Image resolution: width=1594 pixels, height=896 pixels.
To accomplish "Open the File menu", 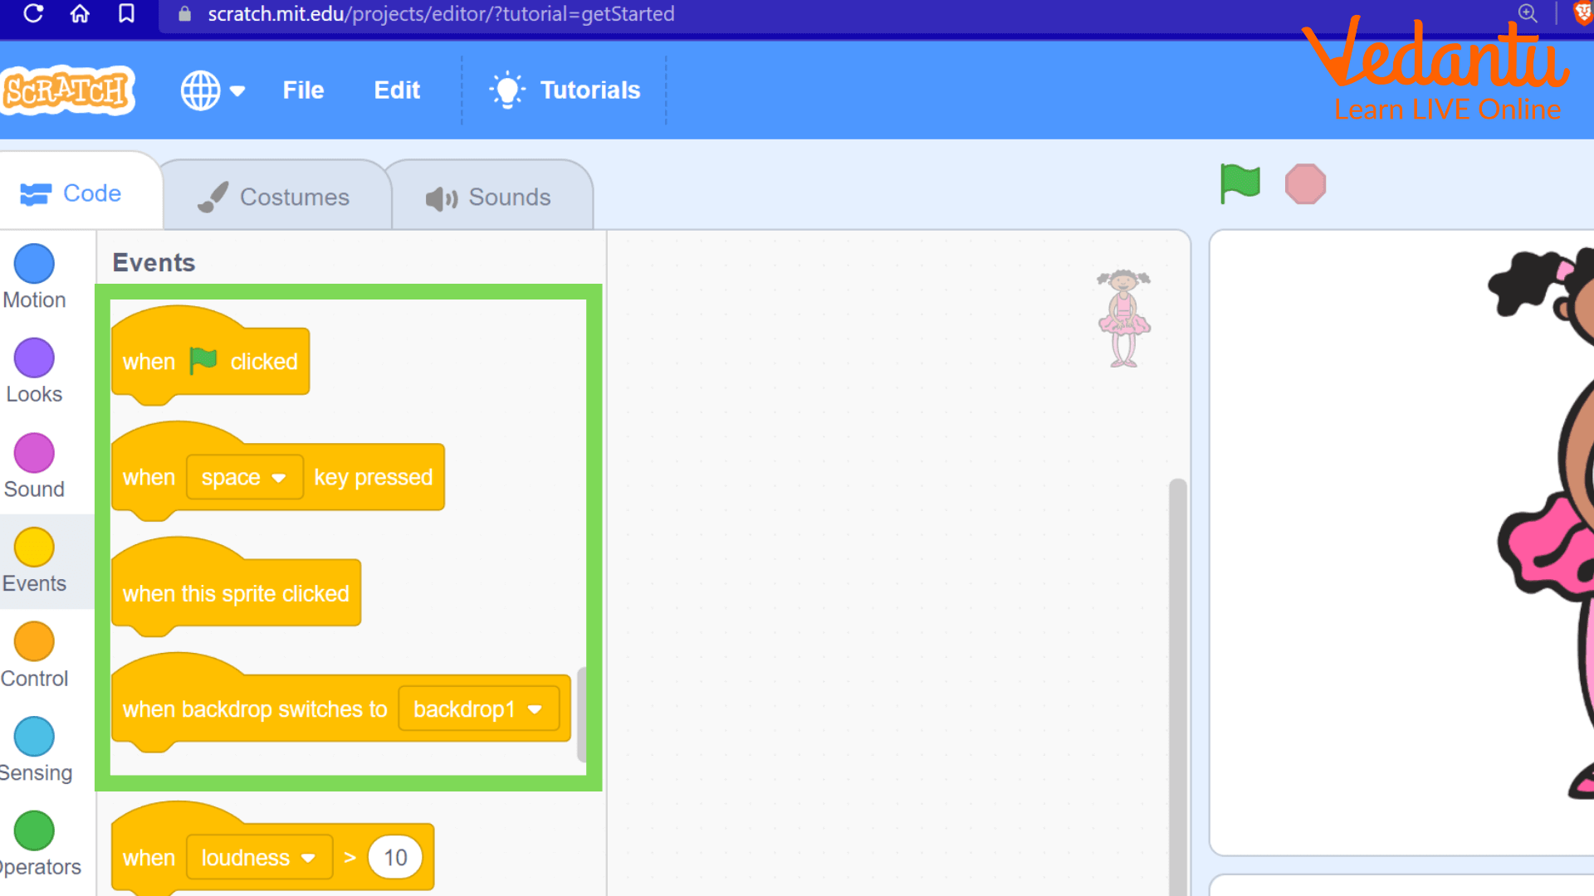I will pos(303,90).
